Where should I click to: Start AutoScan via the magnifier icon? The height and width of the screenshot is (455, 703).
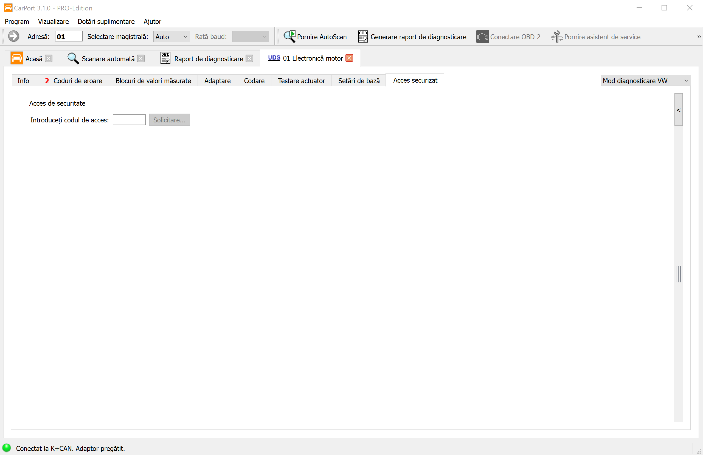[x=290, y=37]
